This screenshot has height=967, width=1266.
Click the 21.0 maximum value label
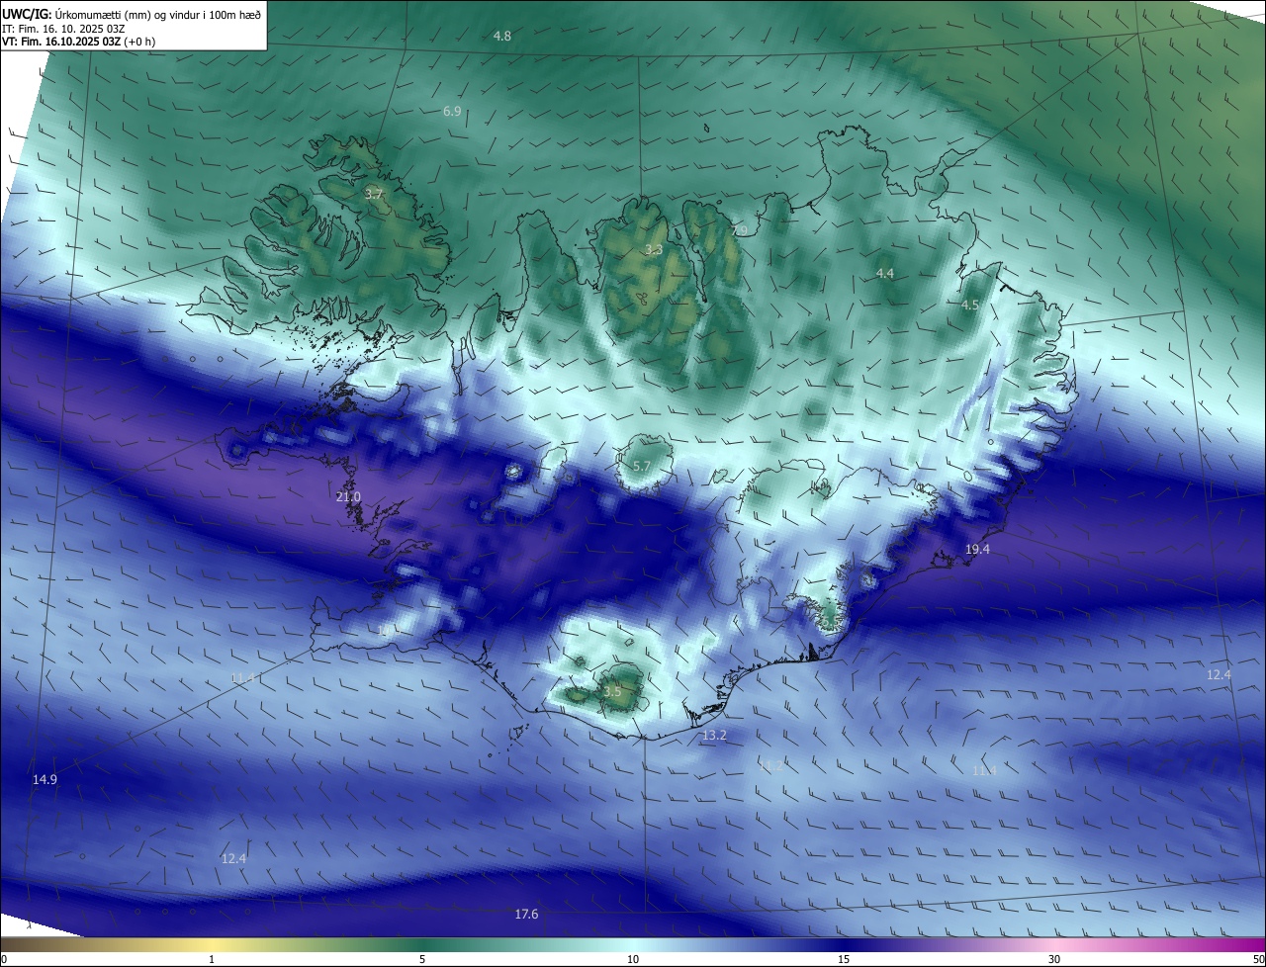pyautogui.click(x=348, y=497)
